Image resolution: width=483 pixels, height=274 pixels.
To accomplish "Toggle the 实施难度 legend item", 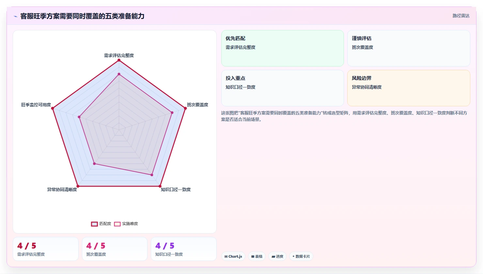I will 126,224.
